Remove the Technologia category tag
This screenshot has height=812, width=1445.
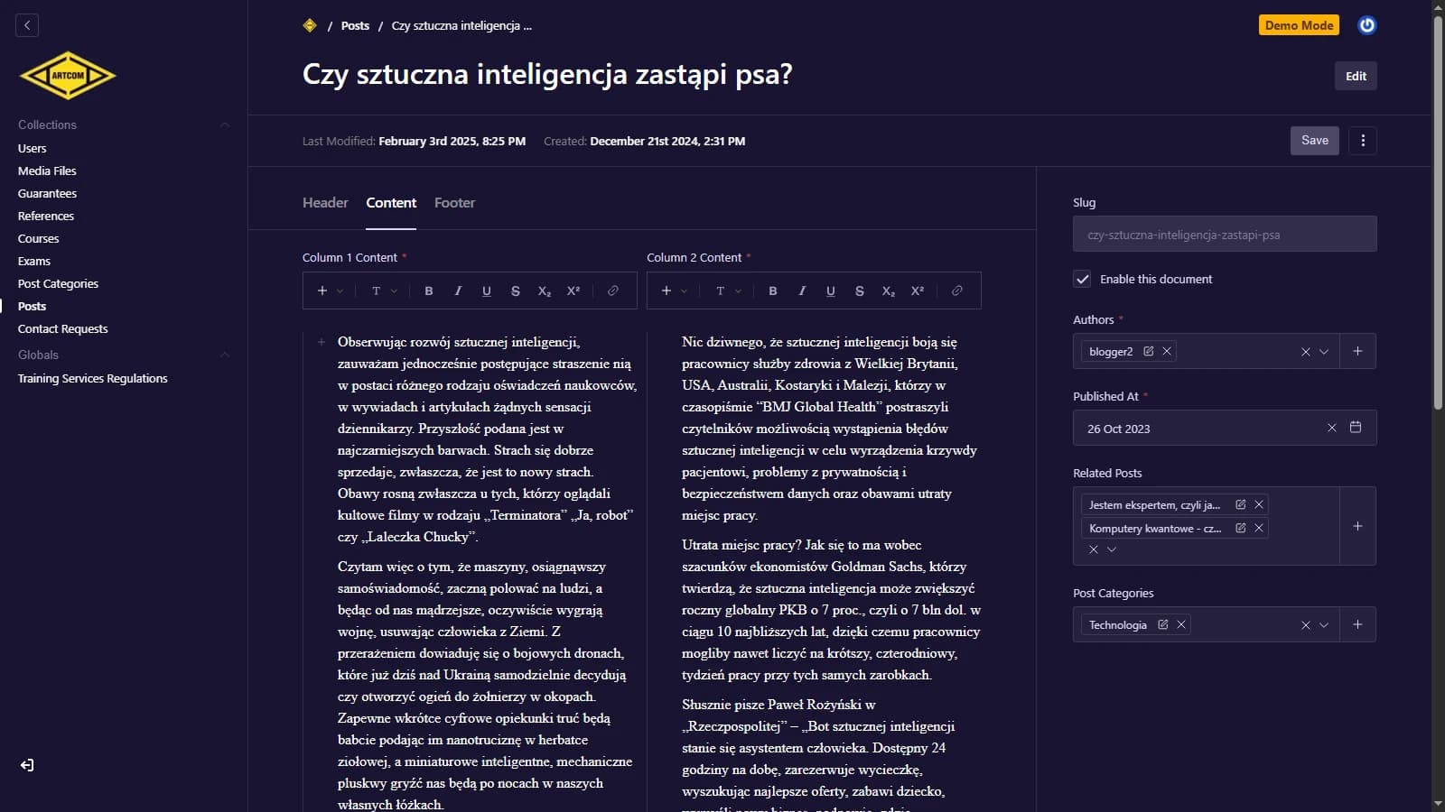click(1180, 624)
